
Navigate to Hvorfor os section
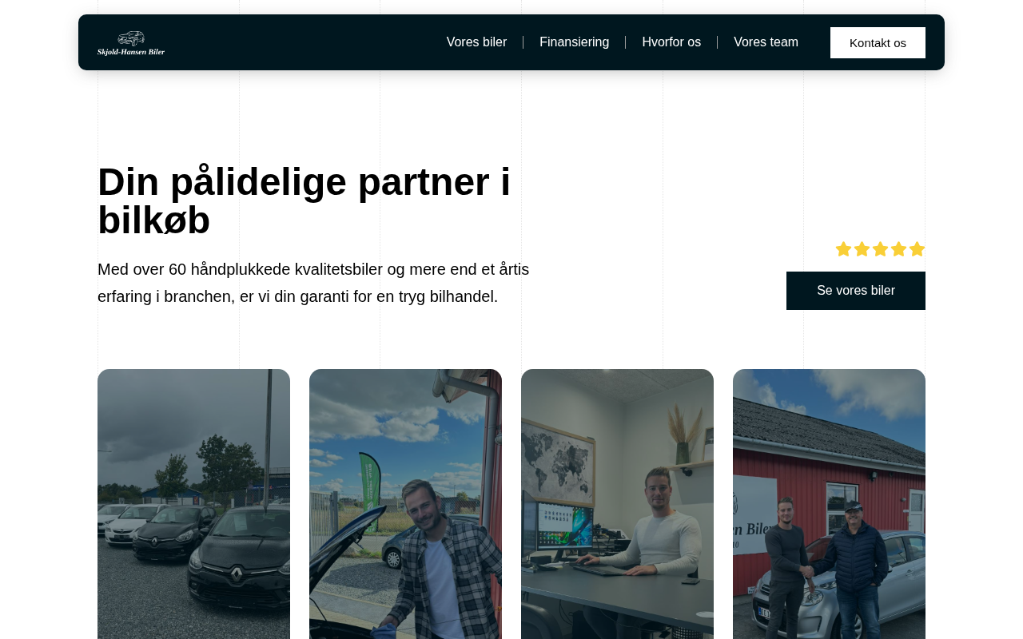click(671, 42)
